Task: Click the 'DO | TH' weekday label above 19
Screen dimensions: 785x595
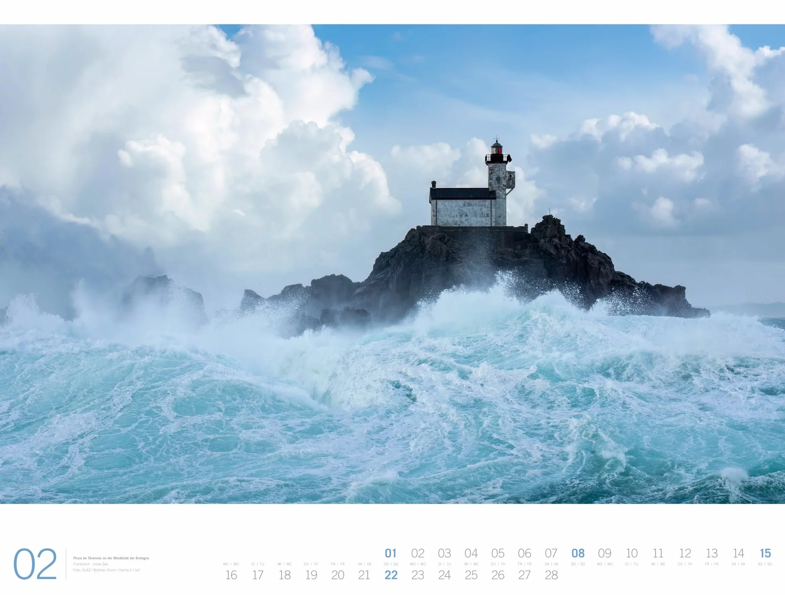Action: tap(311, 564)
